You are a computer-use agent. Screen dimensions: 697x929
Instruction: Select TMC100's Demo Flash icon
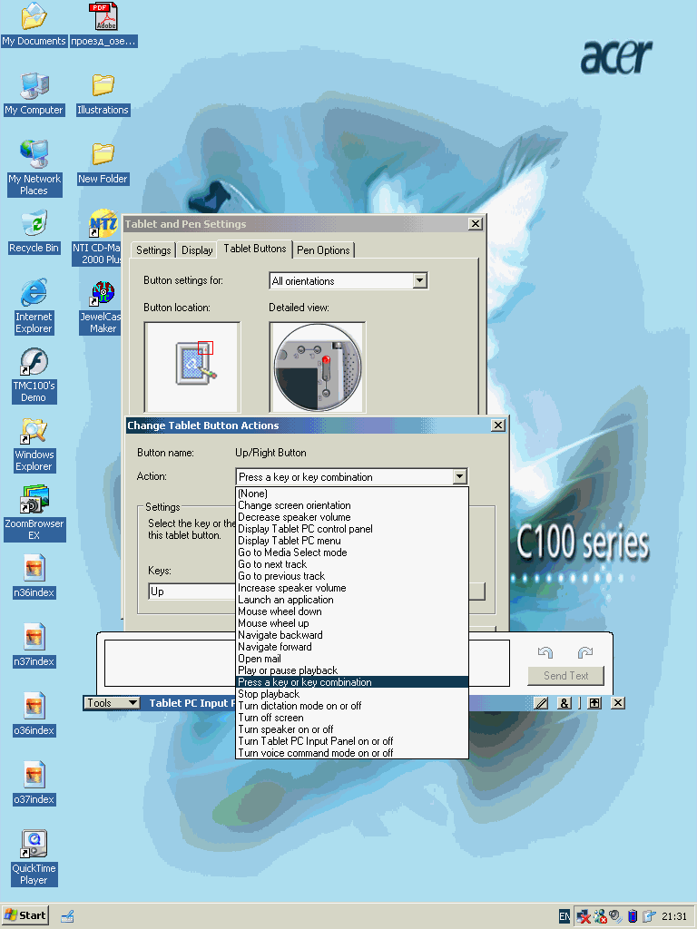point(34,361)
